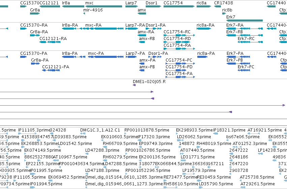Click the CG12121 gene label
Image resolution: width=287 pixels, height=189 pixels.
(x=49, y=3)
